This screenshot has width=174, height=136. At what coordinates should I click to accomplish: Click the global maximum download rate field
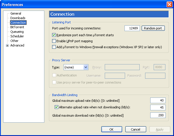[158, 115]
